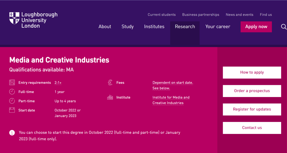Click the pound sign Fees icon
Screen dimensions: 287x153
coord(110,82)
